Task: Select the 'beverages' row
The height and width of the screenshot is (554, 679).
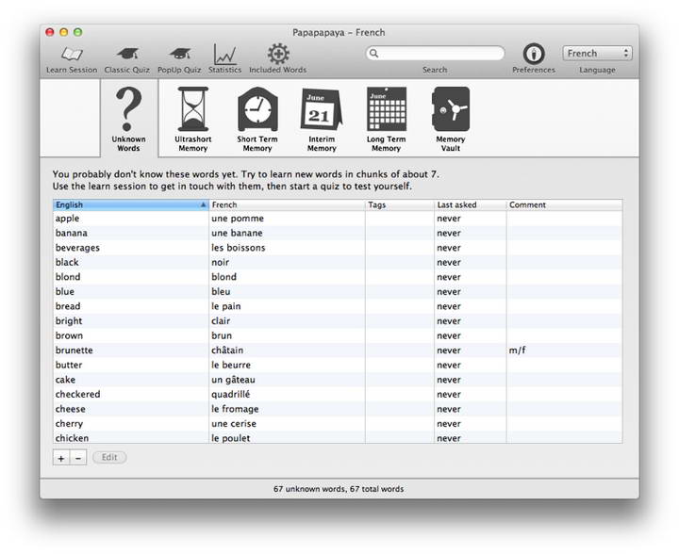Action: [338, 248]
